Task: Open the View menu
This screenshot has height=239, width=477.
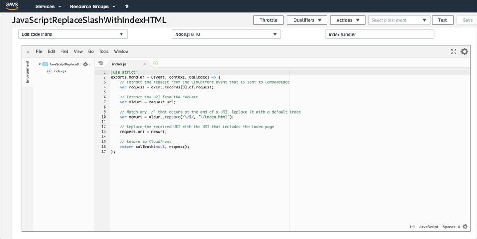Action: coord(78,51)
